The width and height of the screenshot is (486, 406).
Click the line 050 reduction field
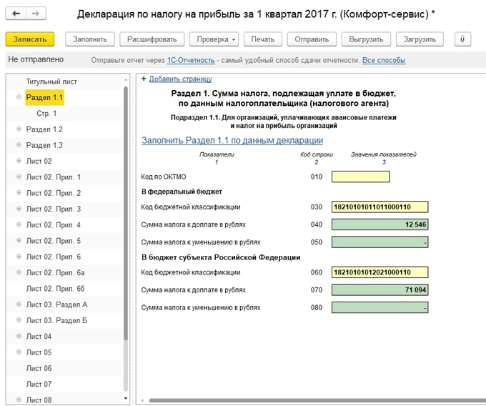pyautogui.click(x=380, y=242)
